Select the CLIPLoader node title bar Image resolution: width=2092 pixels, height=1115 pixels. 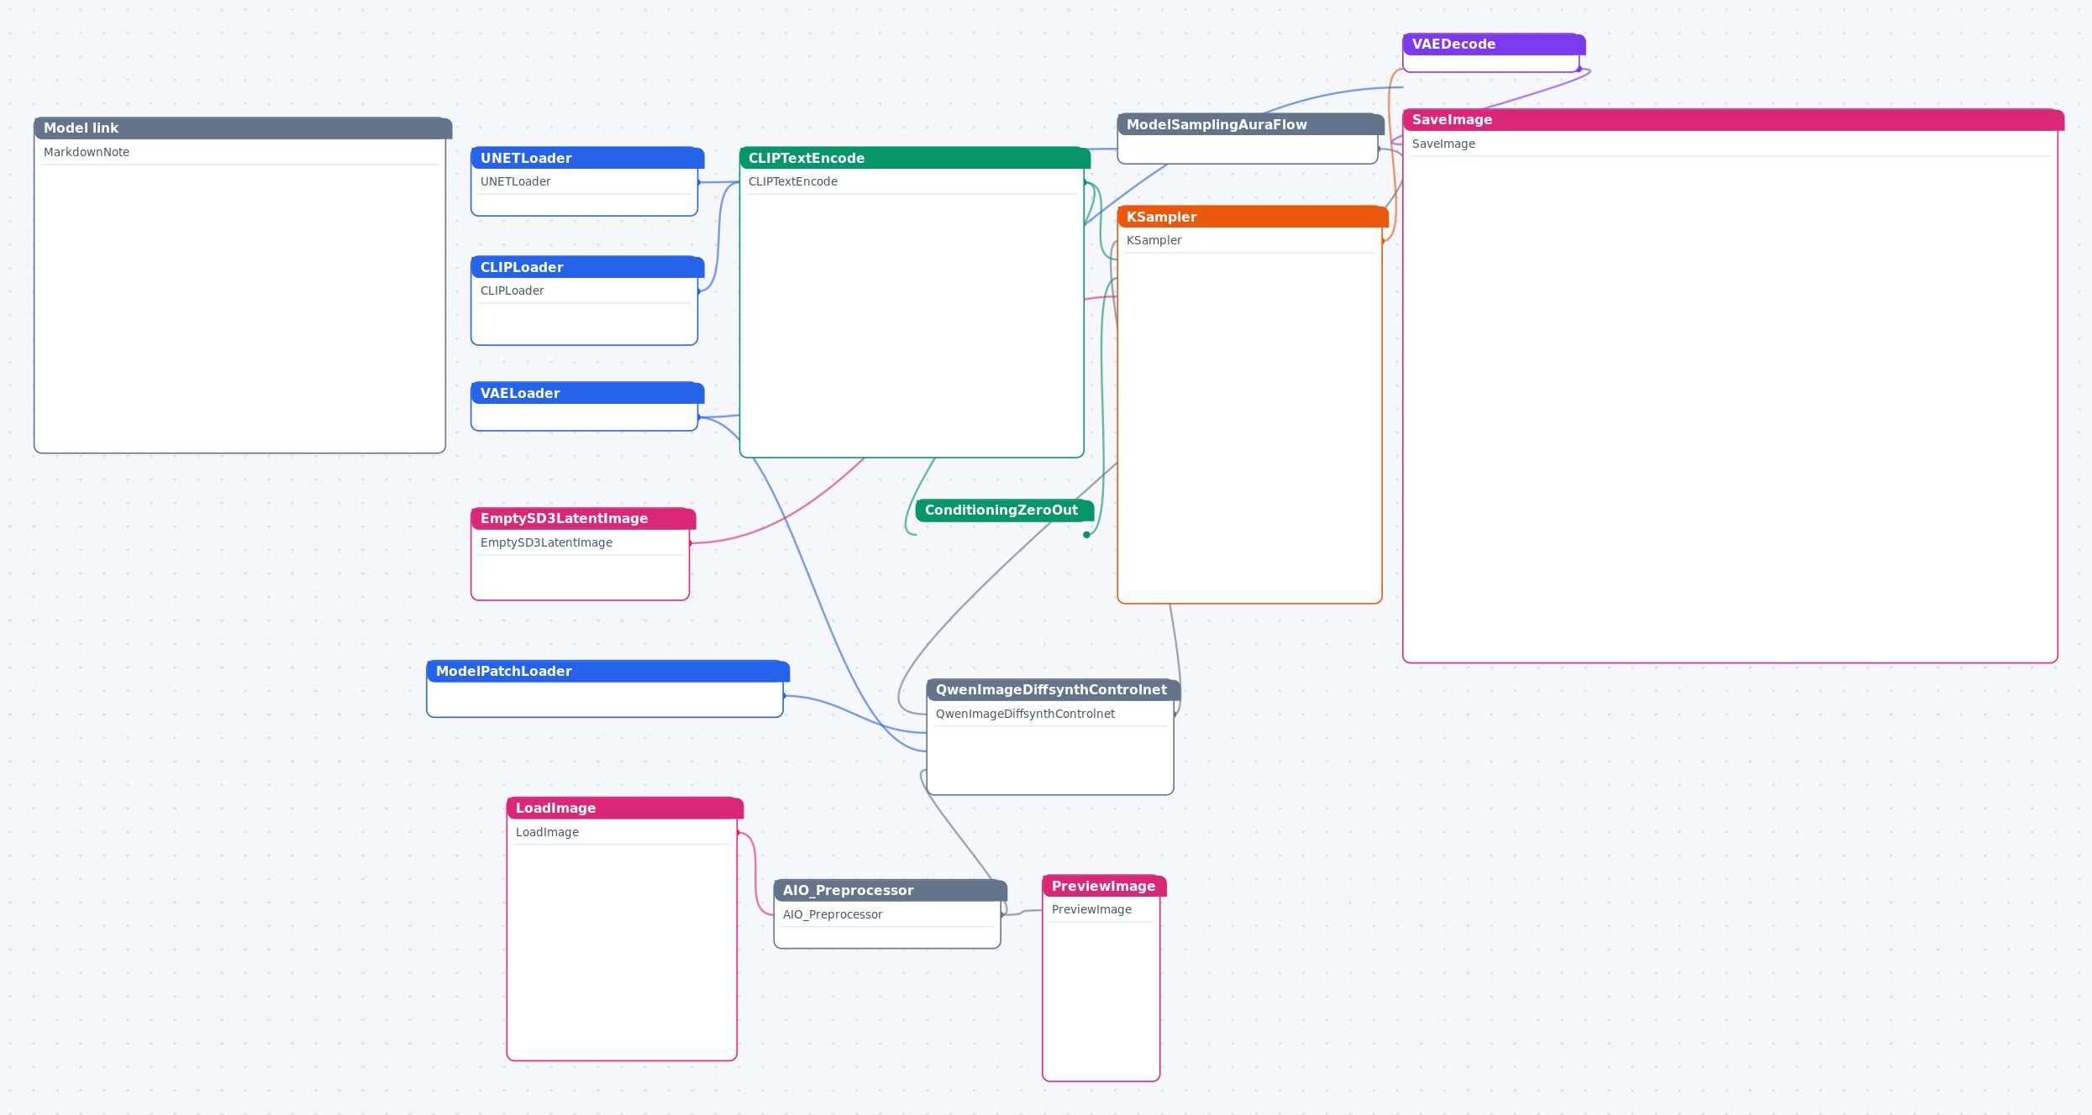587,267
